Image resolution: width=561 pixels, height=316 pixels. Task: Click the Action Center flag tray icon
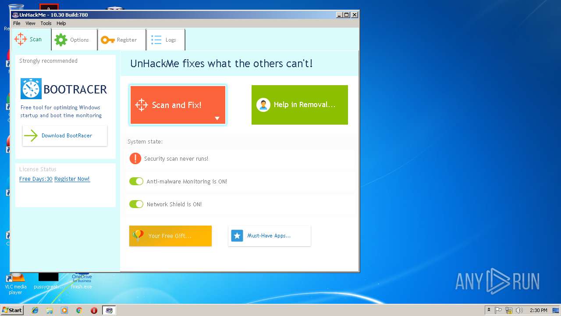point(498,310)
